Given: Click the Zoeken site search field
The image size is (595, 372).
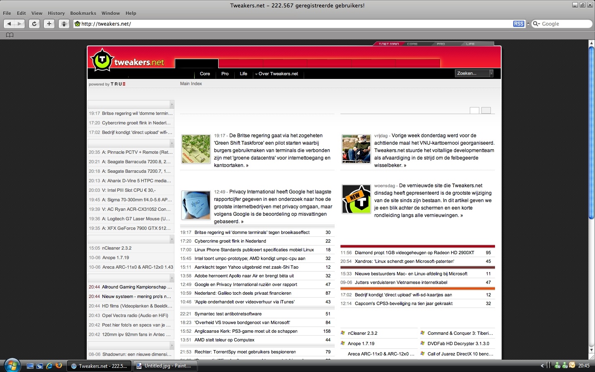Looking at the screenshot, I should pyautogui.click(x=472, y=73).
